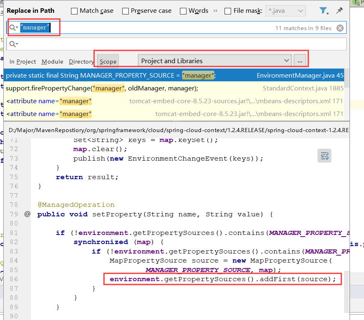This screenshot has height=320, width=364.
Task: Select the EnvironmentManager.java 45 result row
Action: coord(174,75)
